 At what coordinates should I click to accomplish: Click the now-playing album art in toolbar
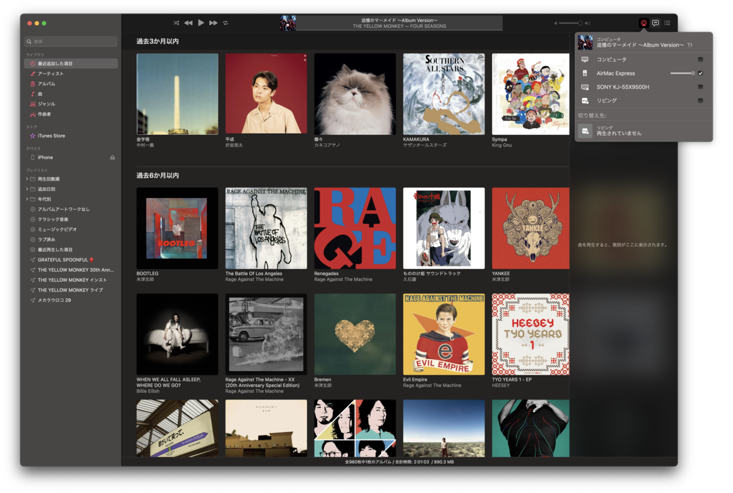tap(288, 23)
